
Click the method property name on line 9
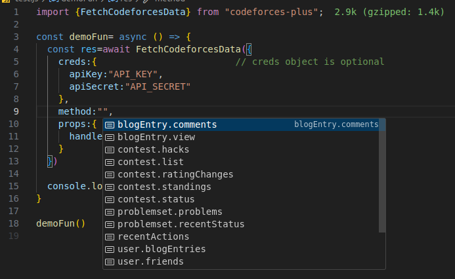click(x=75, y=111)
